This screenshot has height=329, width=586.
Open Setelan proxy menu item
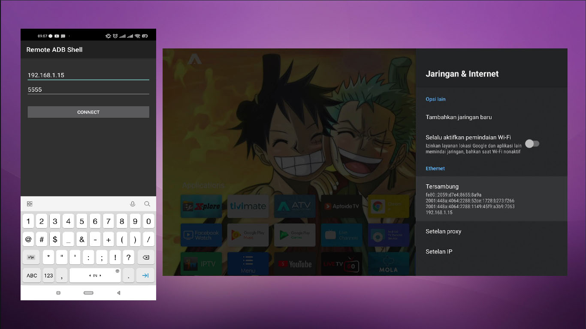[444, 231]
